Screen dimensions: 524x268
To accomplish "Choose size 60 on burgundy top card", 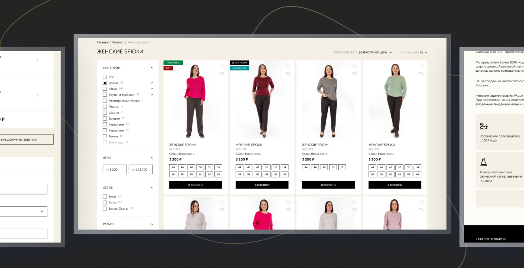I will click(x=258, y=175).
